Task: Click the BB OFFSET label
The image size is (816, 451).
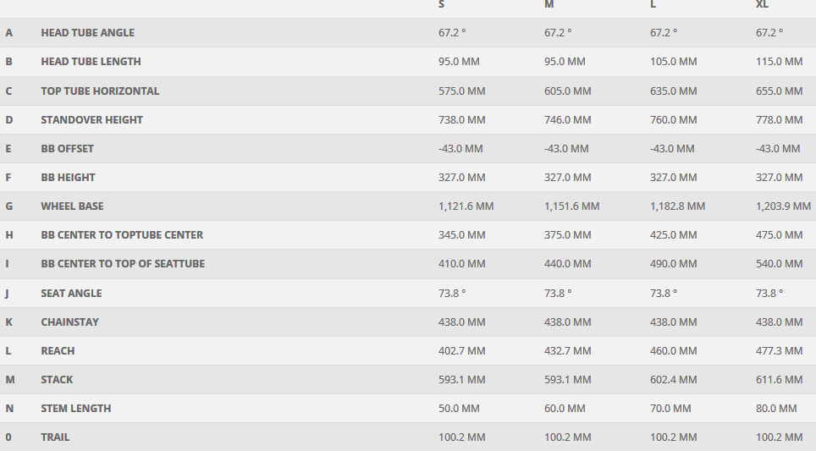Action: pyautogui.click(x=67, y=148)
